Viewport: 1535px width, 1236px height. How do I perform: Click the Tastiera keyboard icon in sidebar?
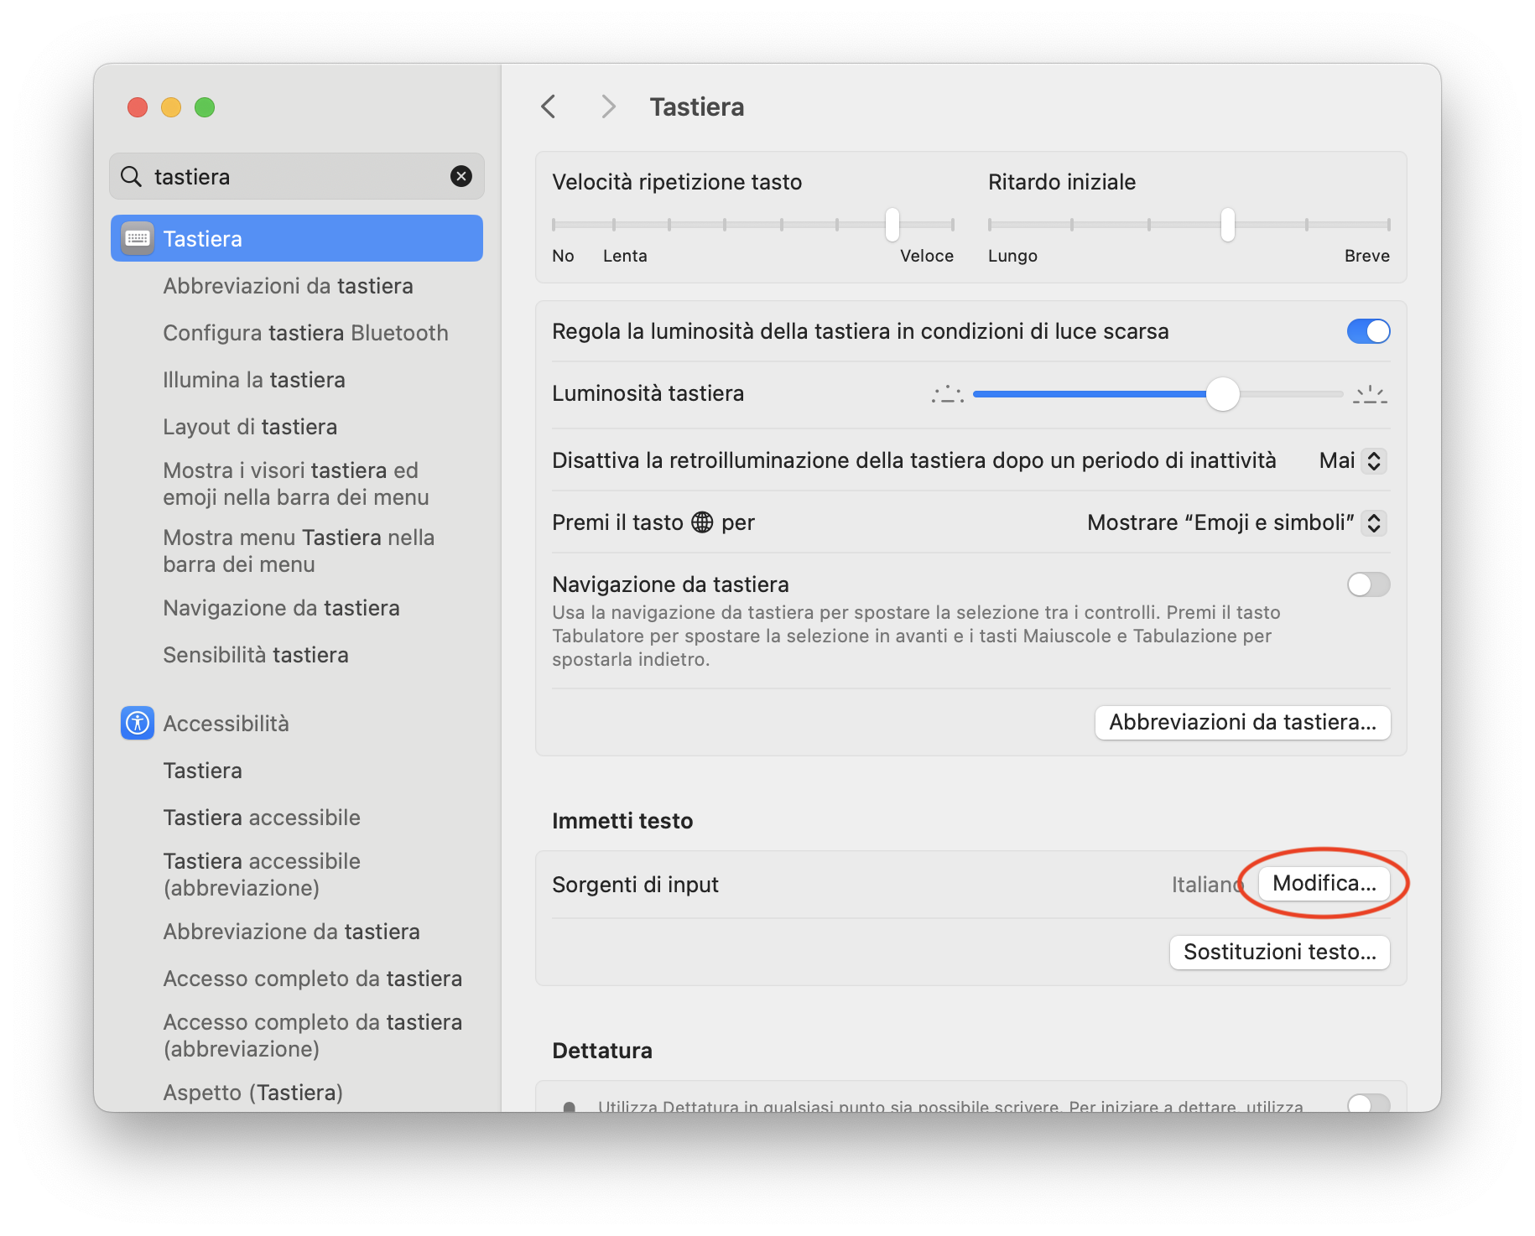[138, 239]
